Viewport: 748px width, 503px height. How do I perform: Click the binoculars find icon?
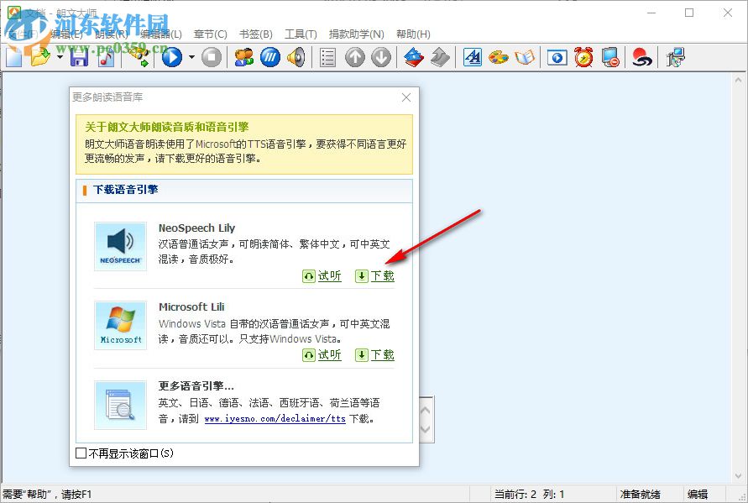tap(139, 57)
